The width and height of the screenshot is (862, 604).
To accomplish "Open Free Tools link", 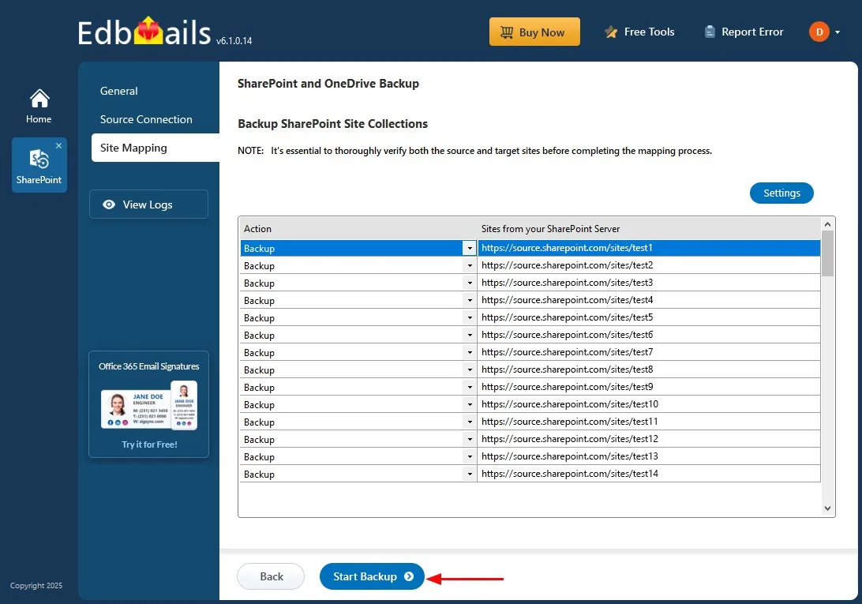I will click(x=639, y=32).
